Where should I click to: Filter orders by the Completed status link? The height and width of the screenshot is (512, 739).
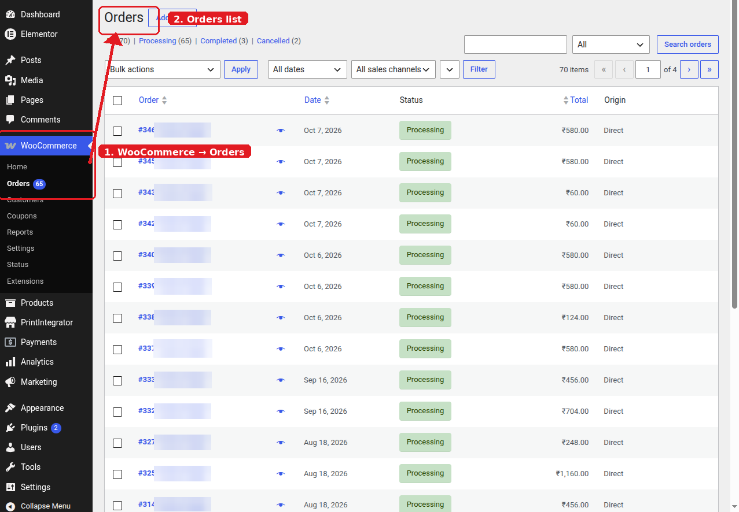point(219,41)
